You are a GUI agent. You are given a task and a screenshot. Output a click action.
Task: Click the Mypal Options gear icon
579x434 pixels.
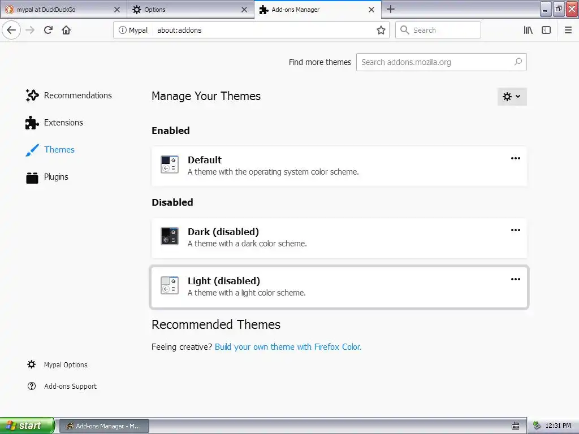pyautogui.click(x=32, y=364)
